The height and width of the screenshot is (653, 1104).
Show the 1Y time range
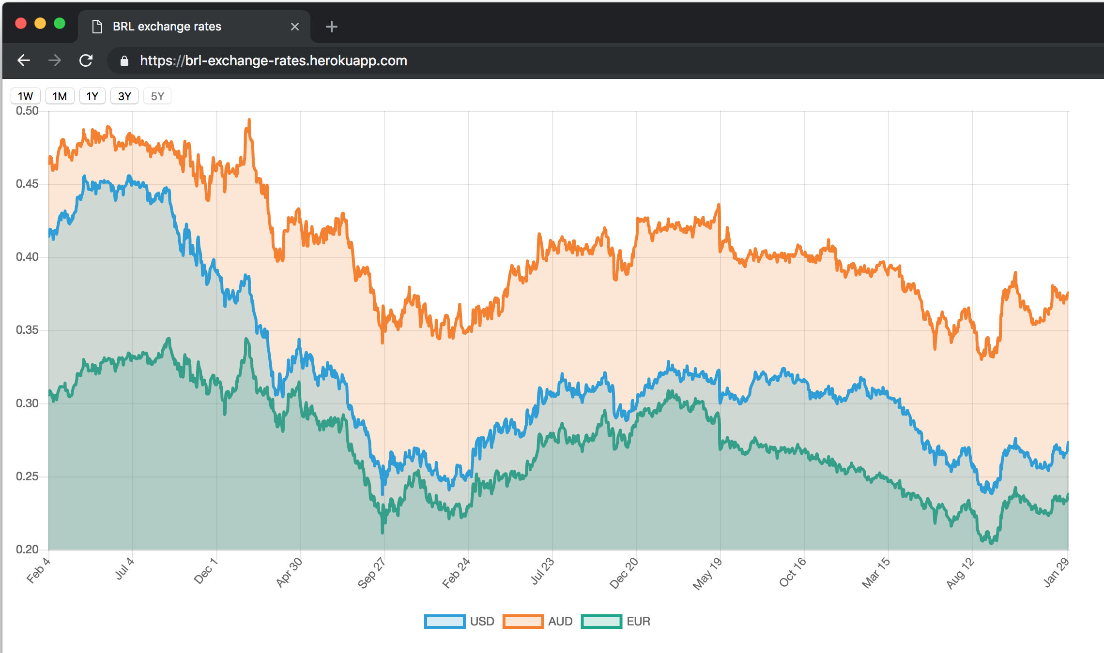tap(92, 96)
